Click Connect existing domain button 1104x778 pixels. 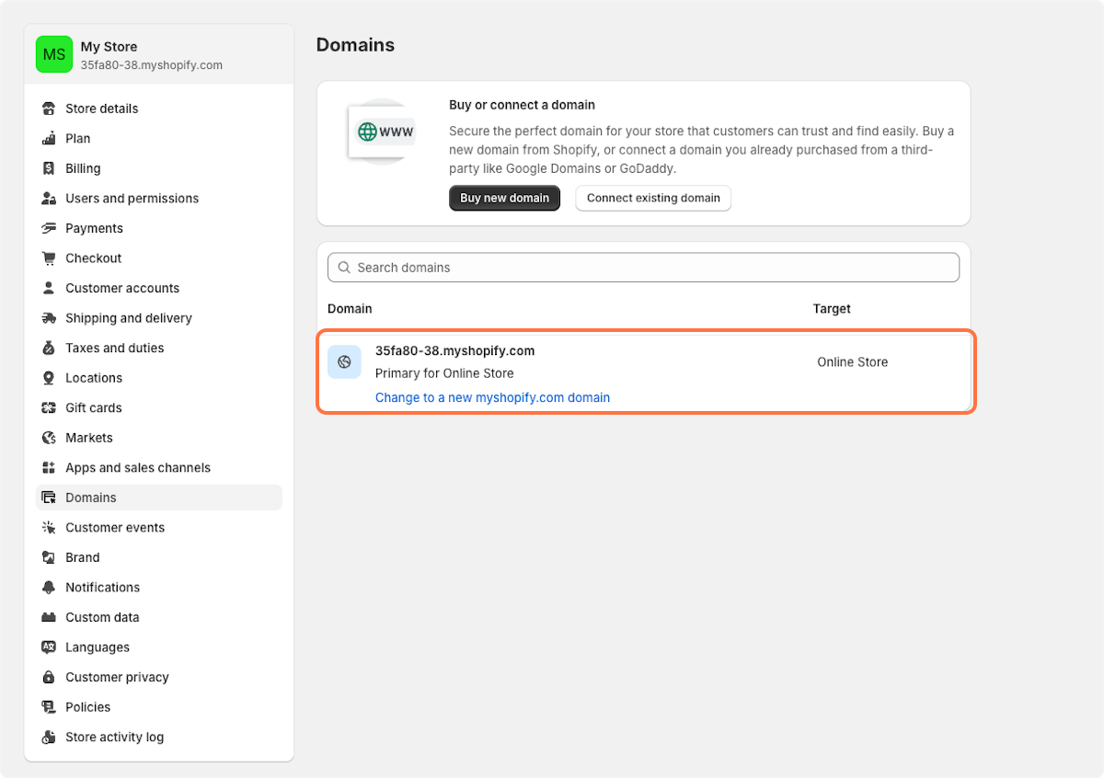[x=653, y=198]
